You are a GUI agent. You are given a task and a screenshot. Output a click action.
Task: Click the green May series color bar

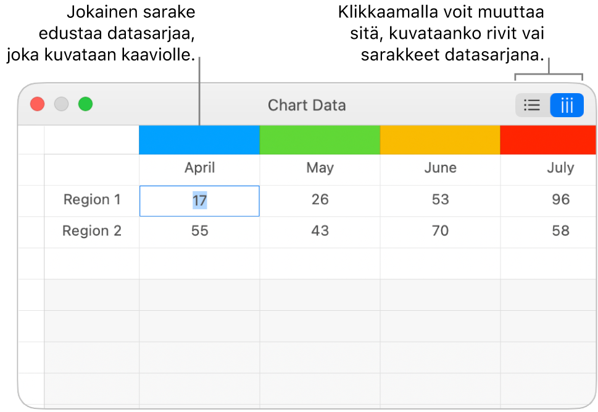click(320, 140)
